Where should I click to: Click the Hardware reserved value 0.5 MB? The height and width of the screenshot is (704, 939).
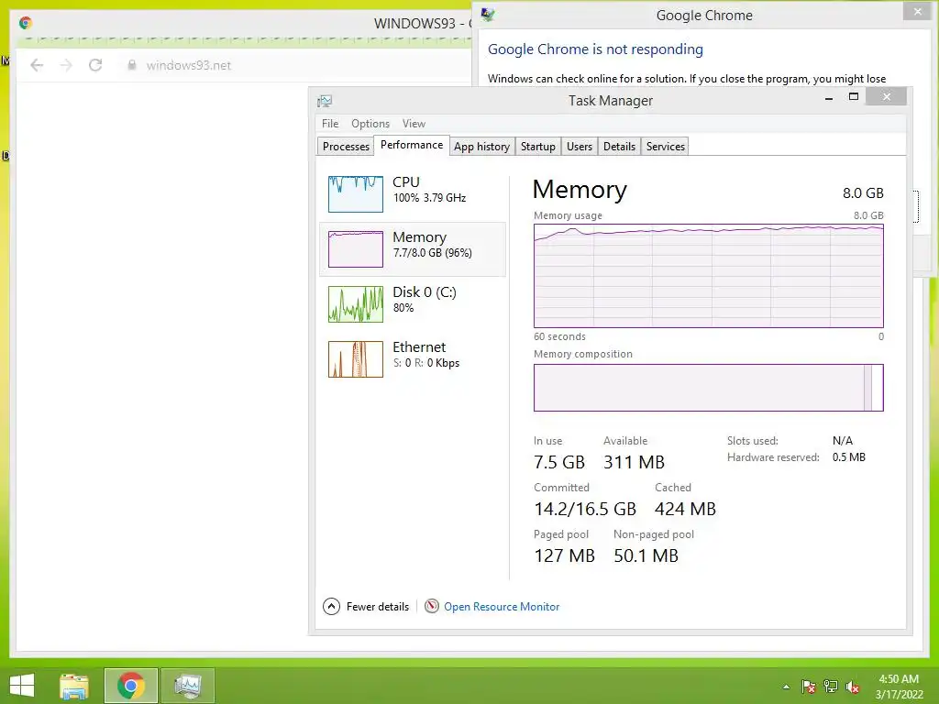[848, 457]
